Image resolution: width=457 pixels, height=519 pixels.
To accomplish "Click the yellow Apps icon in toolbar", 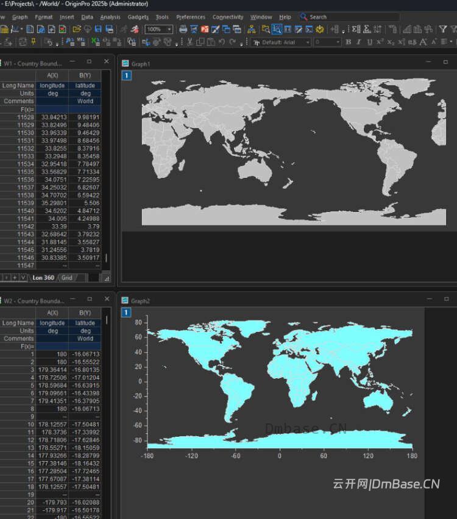I will pos(319,29).
